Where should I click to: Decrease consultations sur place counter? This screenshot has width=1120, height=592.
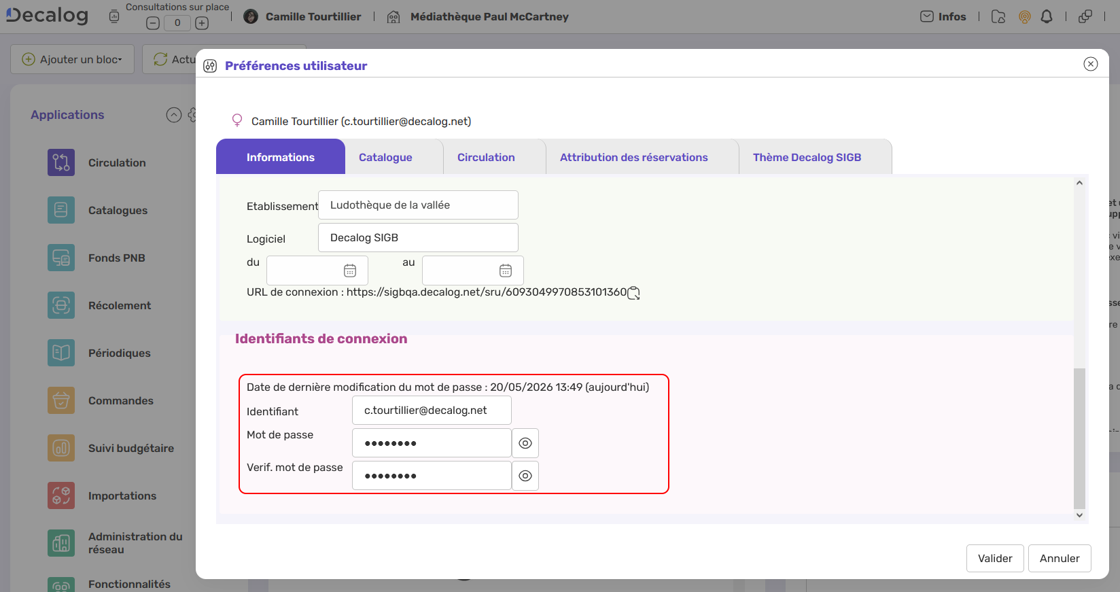[153, 23]
